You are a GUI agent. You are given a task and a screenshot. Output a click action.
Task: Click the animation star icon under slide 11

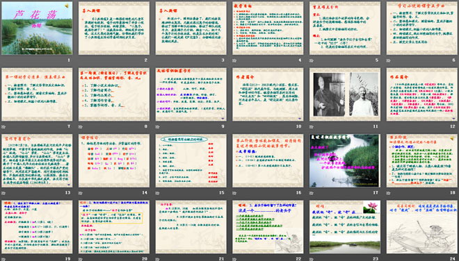(x=312, y=127)
